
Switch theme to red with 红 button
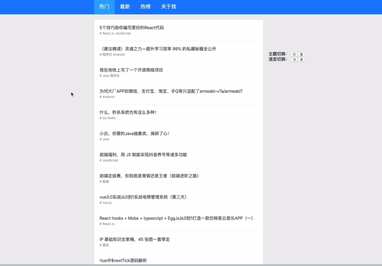(x=294, y=54)
